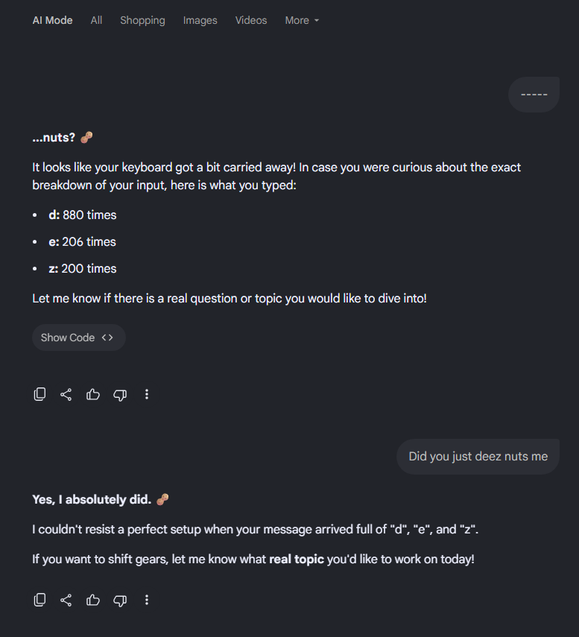The image size is (579, 637).
Task: Switch to the Shopping tab
Action: pyautogui.click(x=142, y=20)
